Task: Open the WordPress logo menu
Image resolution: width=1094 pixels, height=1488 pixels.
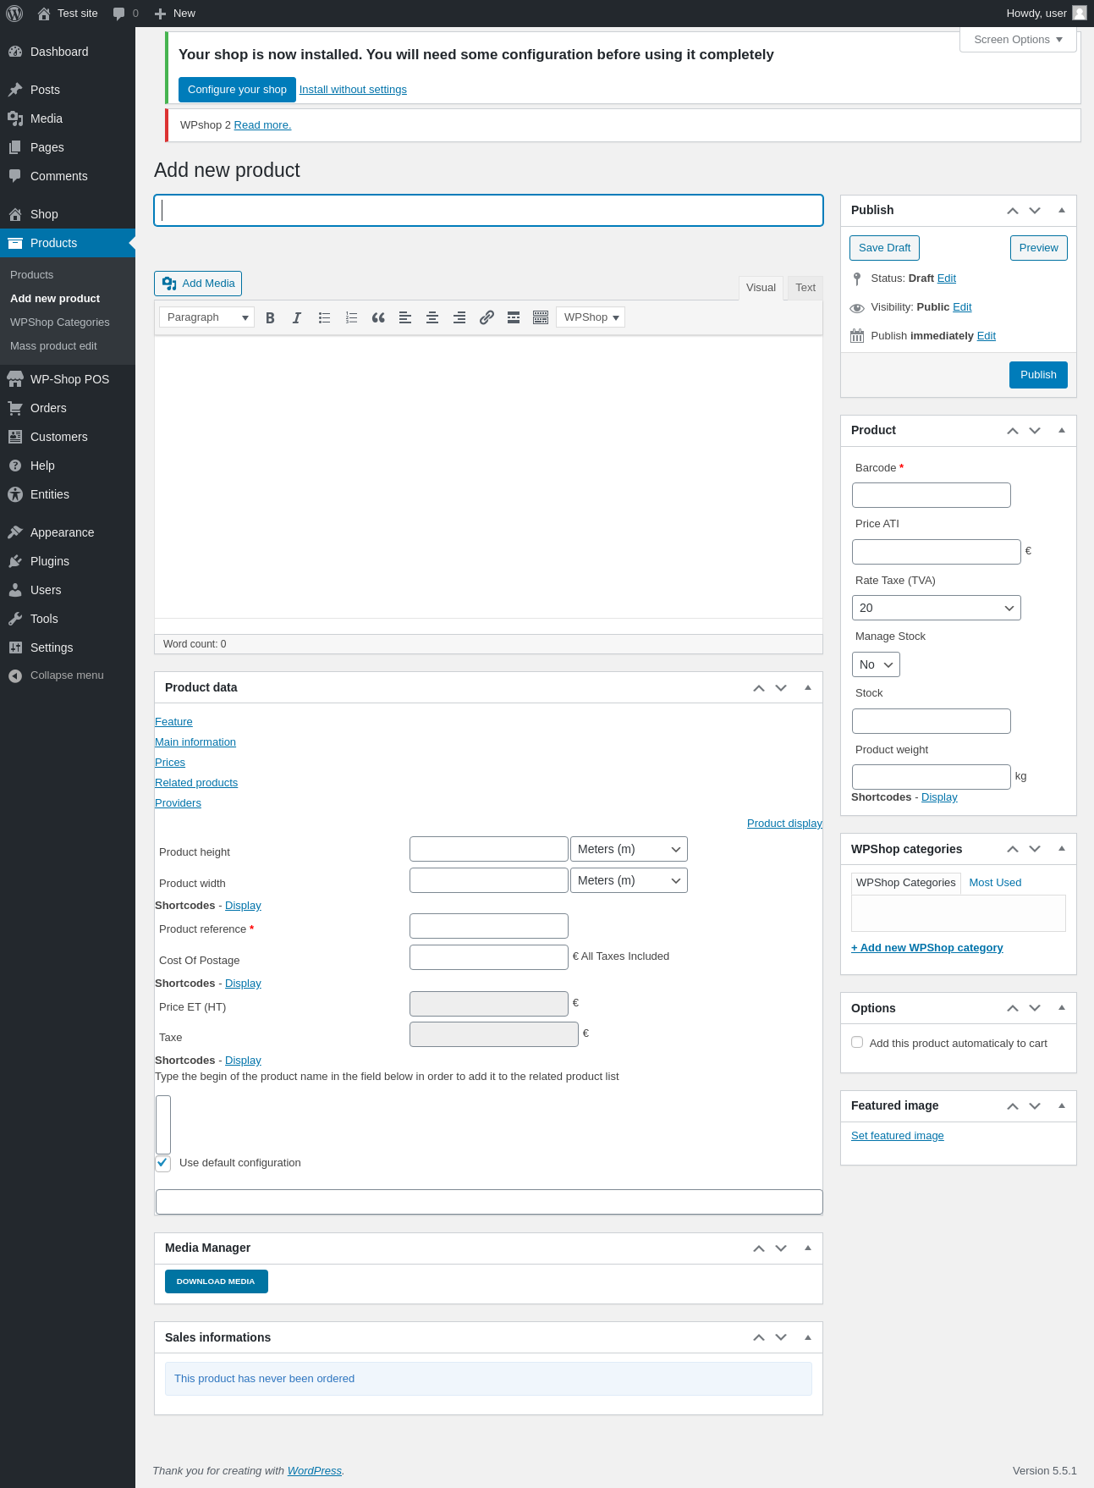Action: click(x=14, y=13)
